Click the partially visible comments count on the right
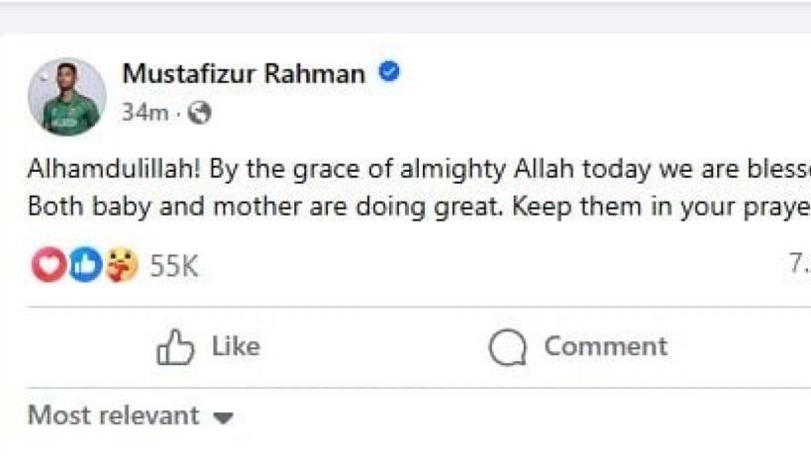Viewport: 811px width, 456px height. (x=798, y=264)
